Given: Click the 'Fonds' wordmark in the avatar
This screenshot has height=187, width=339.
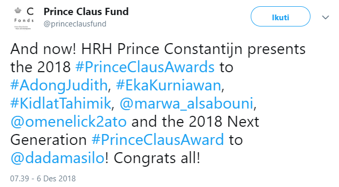Looking at the screenshot, I should point(24,20).
